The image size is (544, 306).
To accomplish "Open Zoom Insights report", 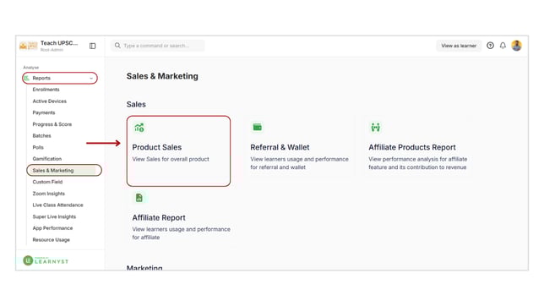I will (x=49, y=194).
